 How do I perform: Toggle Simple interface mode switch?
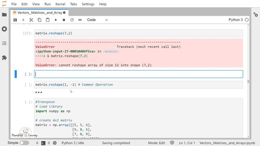coord(24,143)
